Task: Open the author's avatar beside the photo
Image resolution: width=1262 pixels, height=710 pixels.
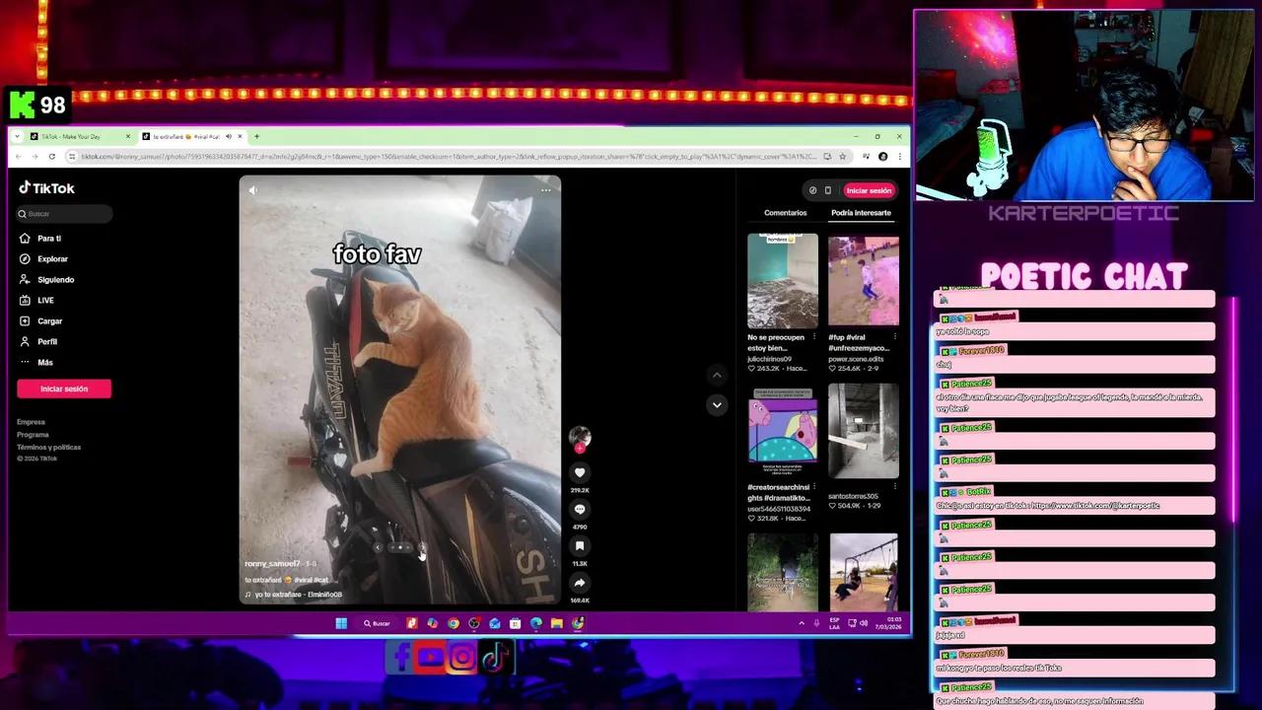Action: (x=580, y=437)
